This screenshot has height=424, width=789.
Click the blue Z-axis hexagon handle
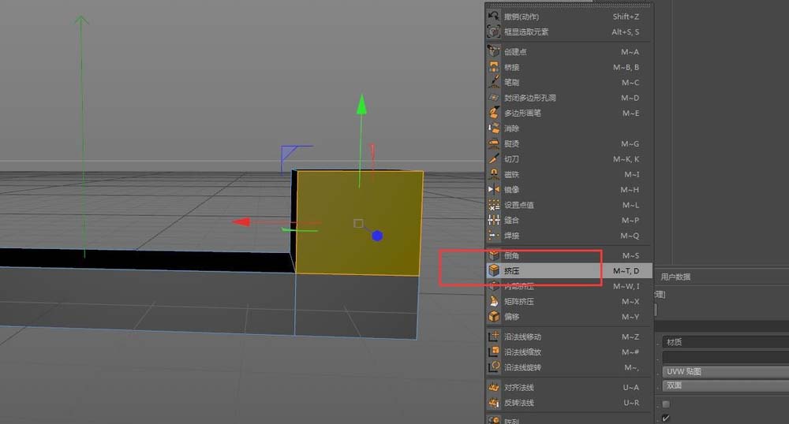click(377, 235)
